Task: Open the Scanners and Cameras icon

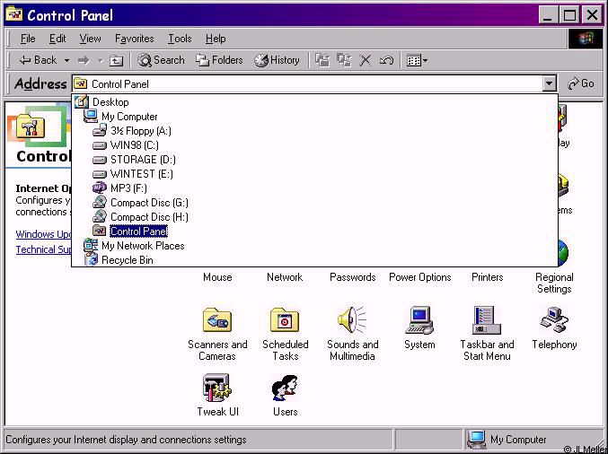Action: coord(217,320)
